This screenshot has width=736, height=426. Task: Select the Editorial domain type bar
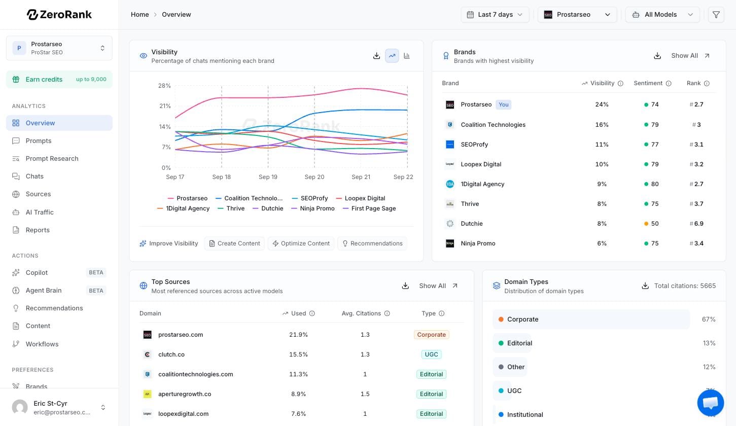[512, 343]
